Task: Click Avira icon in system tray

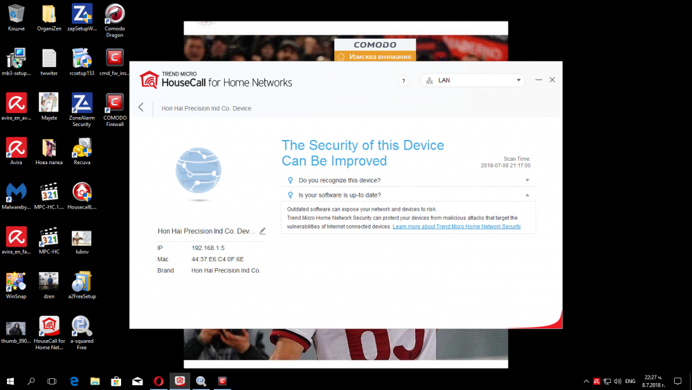Action: 597,381
